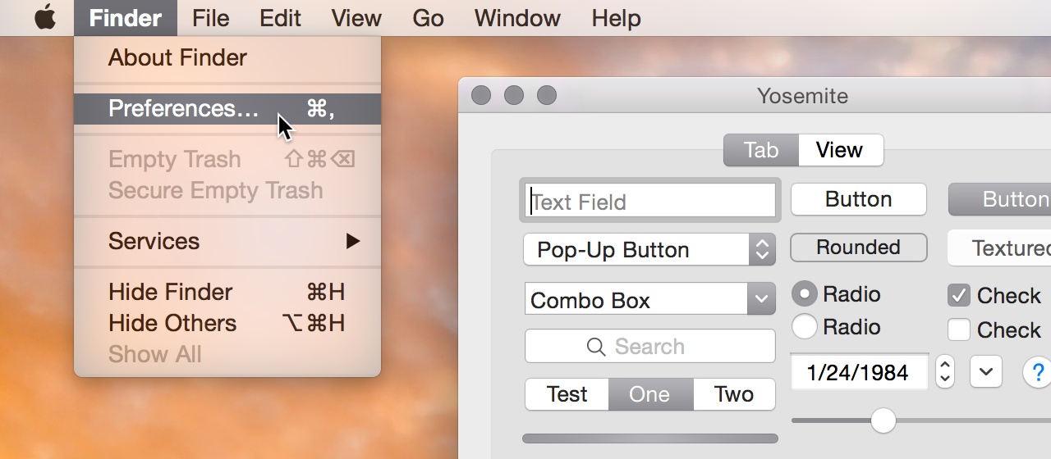
Task: Open the chevron pull-down button beside date
Action: pos(986,372)
